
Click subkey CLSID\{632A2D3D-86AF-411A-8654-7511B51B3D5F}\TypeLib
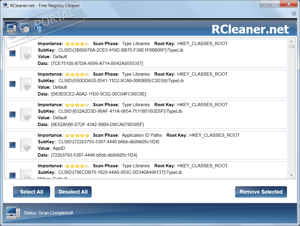120,111
